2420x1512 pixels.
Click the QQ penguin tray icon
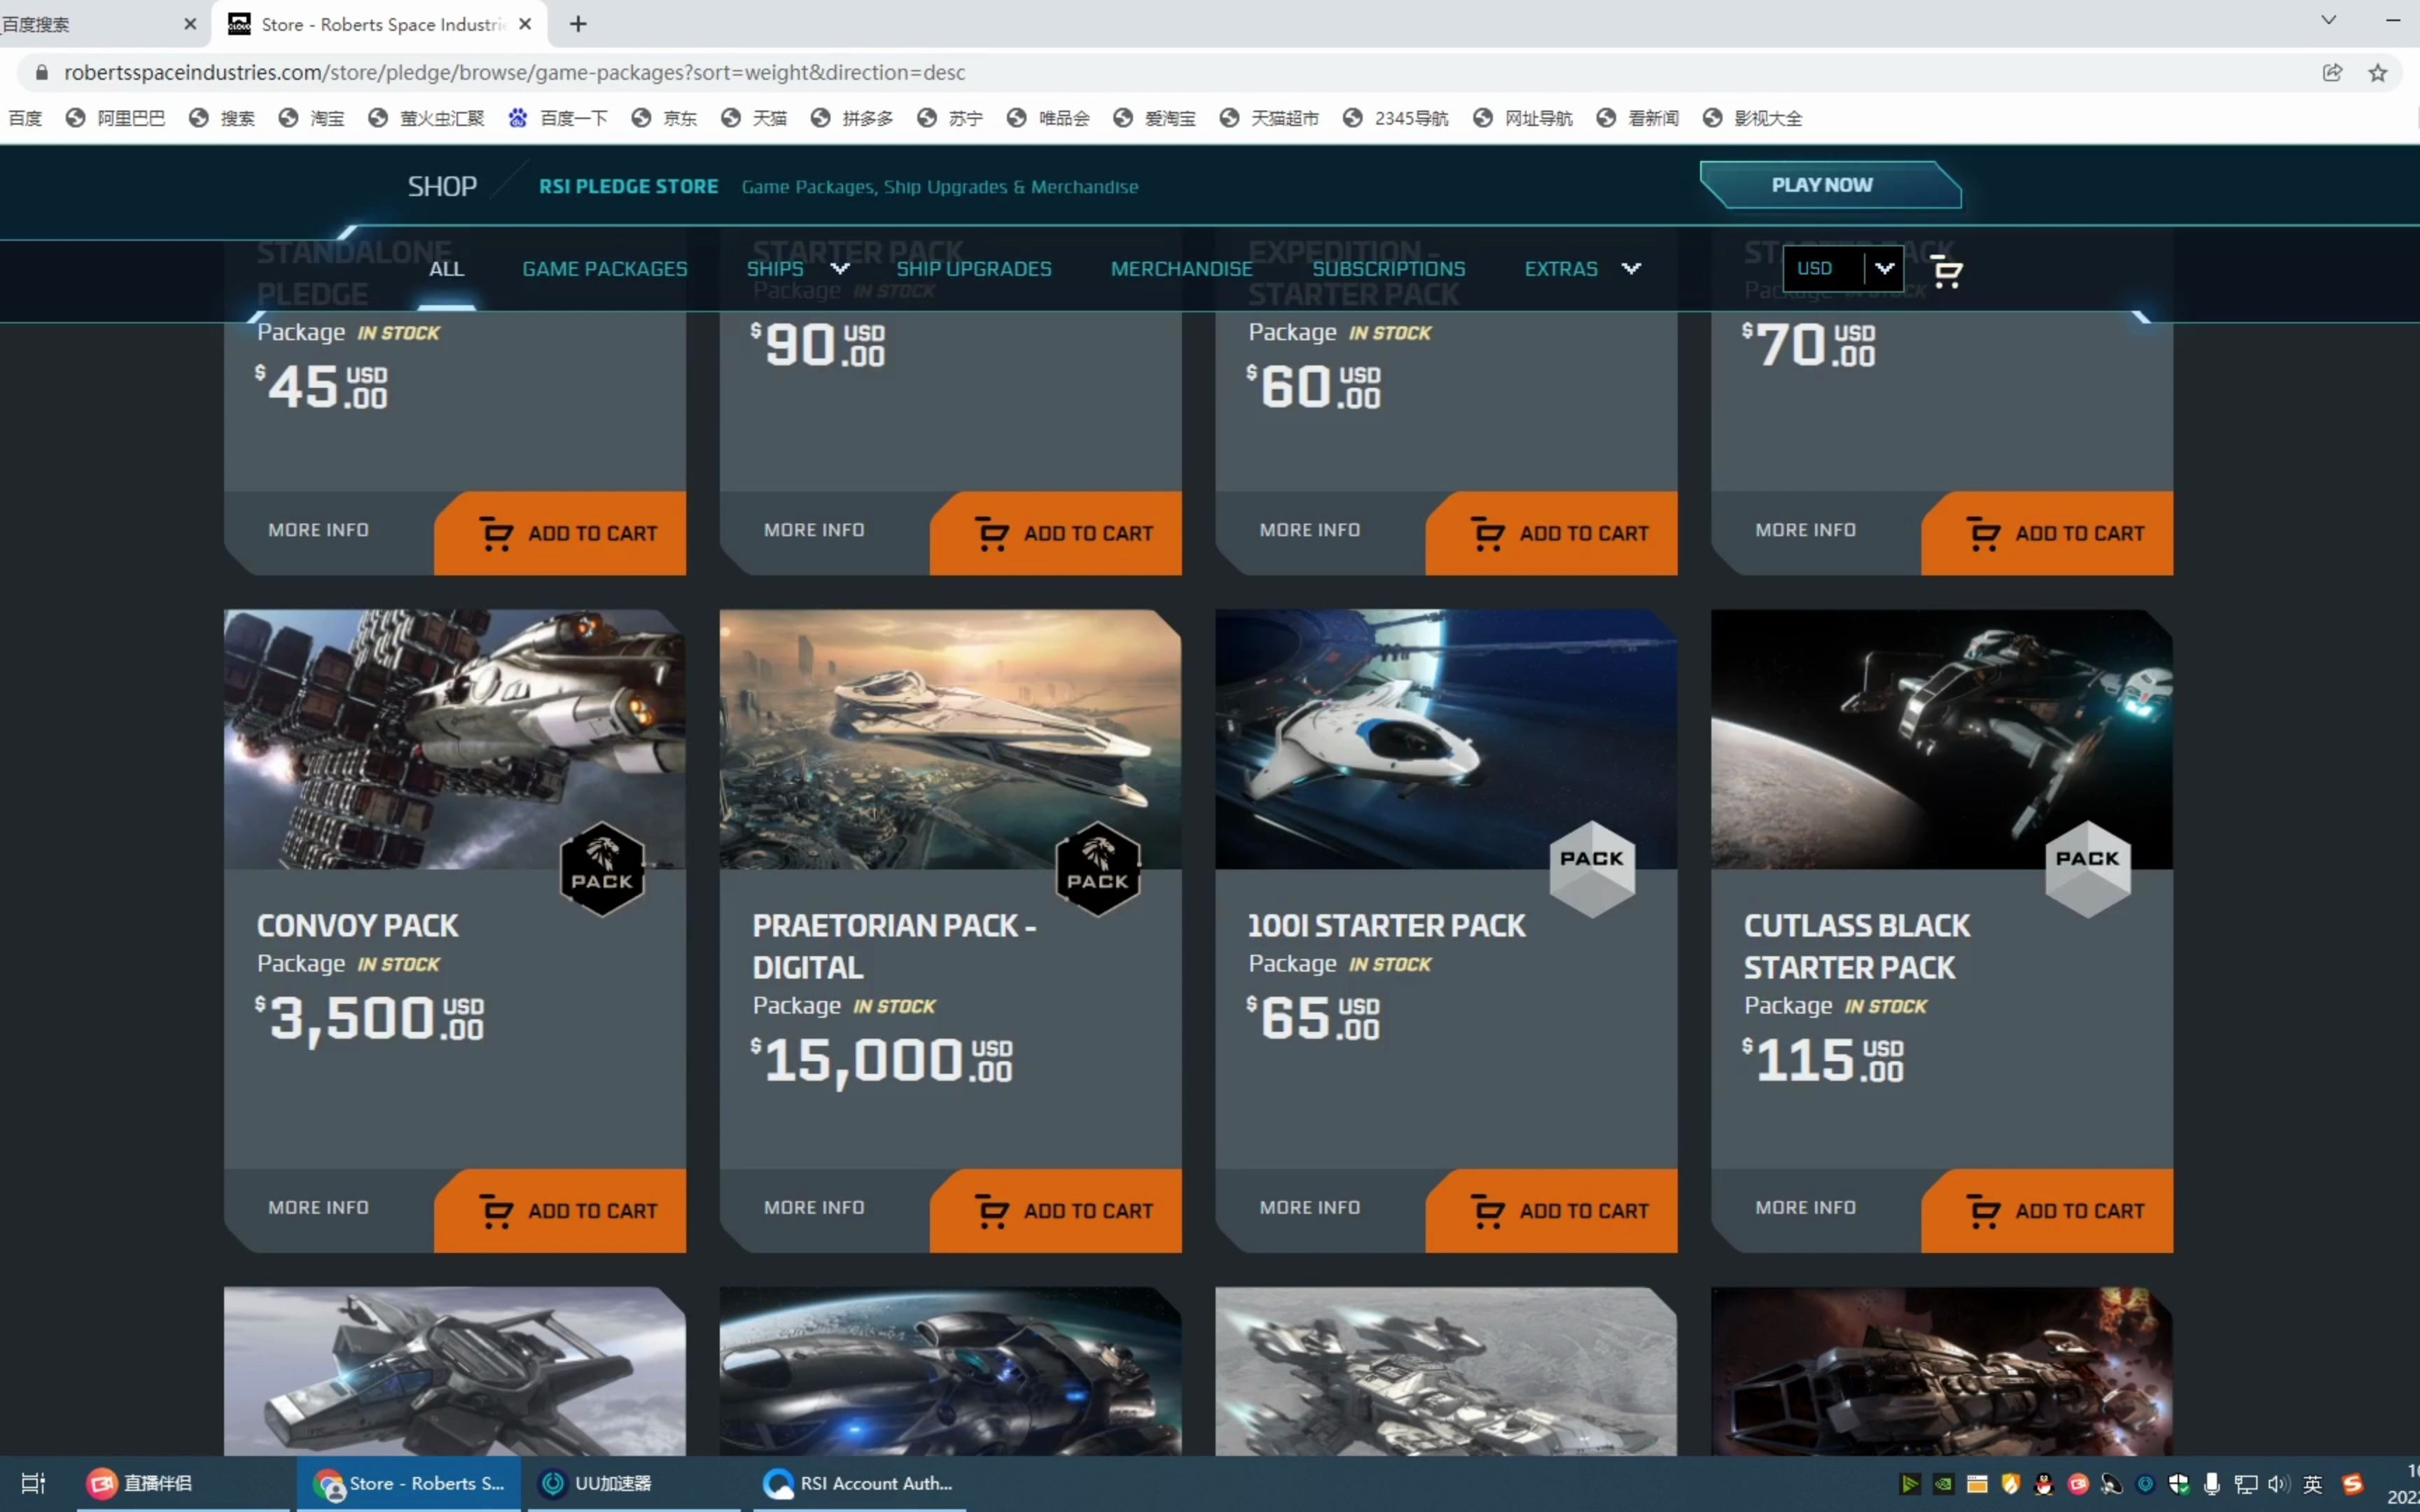tap(2044, 1484)
